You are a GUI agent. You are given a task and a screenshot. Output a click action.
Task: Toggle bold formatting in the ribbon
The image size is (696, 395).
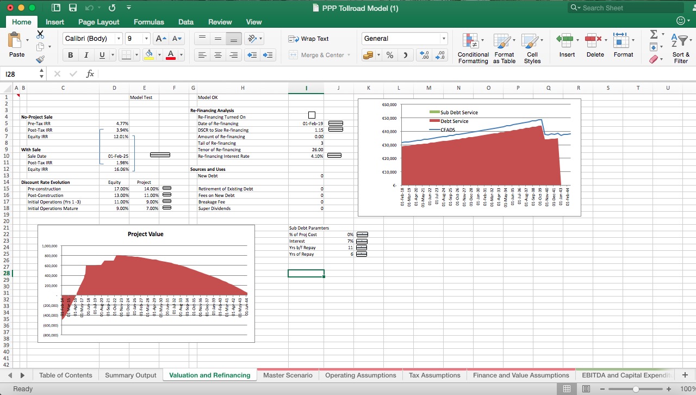pyautogui.click(x=70, y=54)
